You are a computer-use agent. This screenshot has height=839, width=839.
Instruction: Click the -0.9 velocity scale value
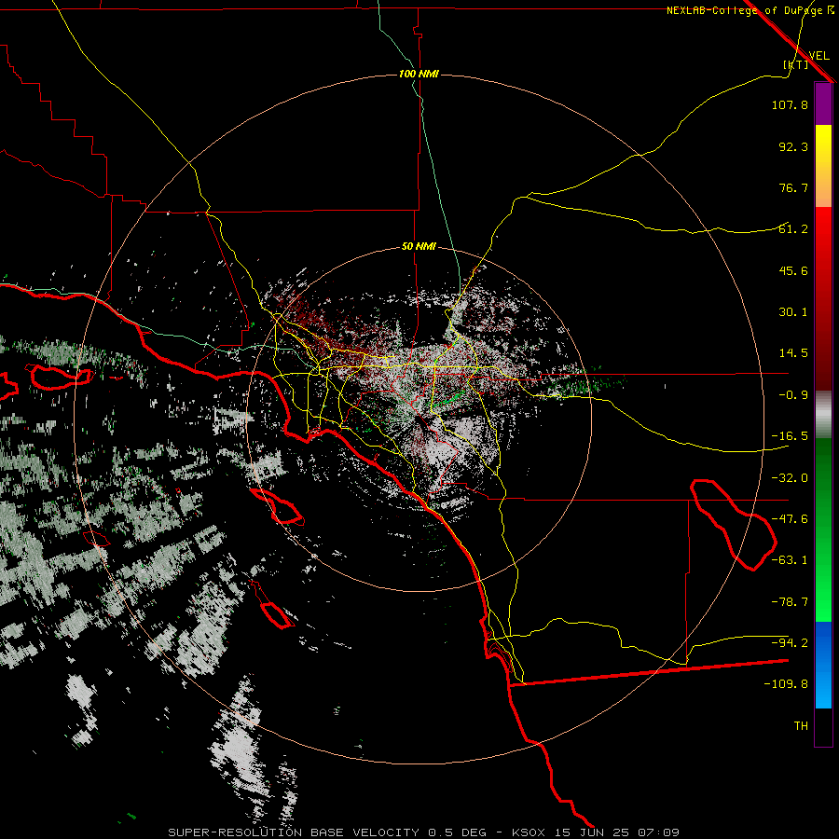(x=793, y=395)
